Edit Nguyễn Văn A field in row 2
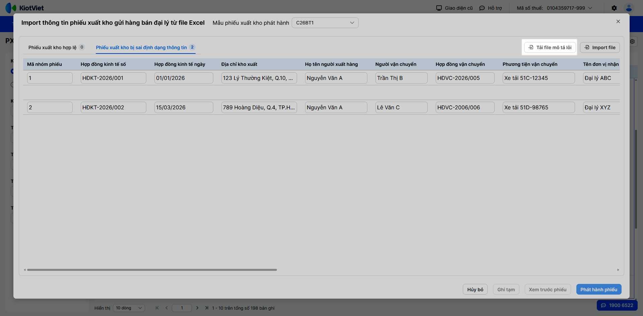This screenshot has height=316, width=643. click(336, 107)
